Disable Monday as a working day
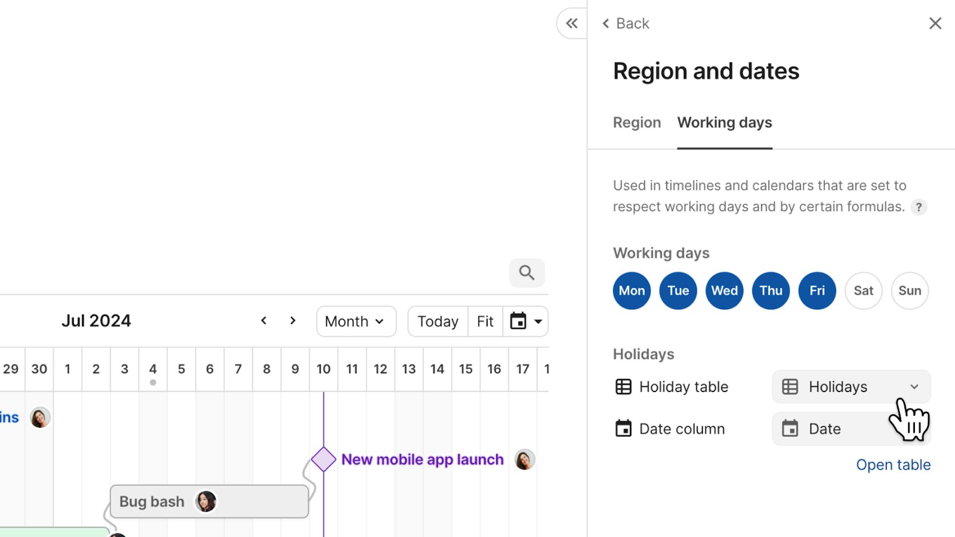 click(632, 291)
